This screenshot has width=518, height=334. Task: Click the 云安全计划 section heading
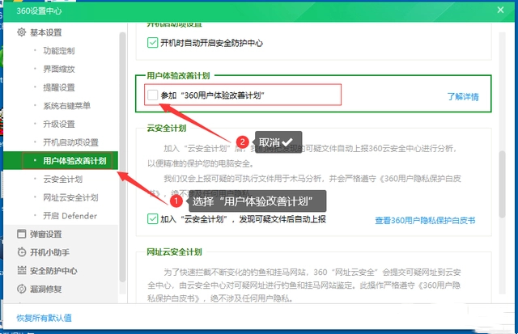(x=167, y=128)
